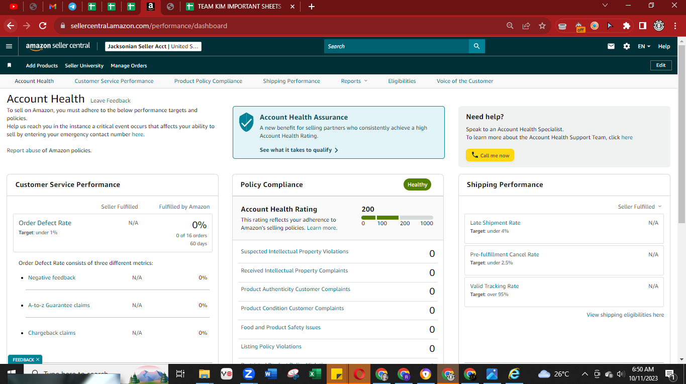Click the bookmark flag icon

pos(9,65)
